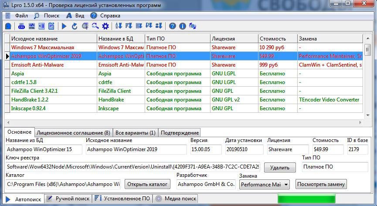377x206 pixels.
Task: Click the Замена column header
Action: click(x=330, y=39)
